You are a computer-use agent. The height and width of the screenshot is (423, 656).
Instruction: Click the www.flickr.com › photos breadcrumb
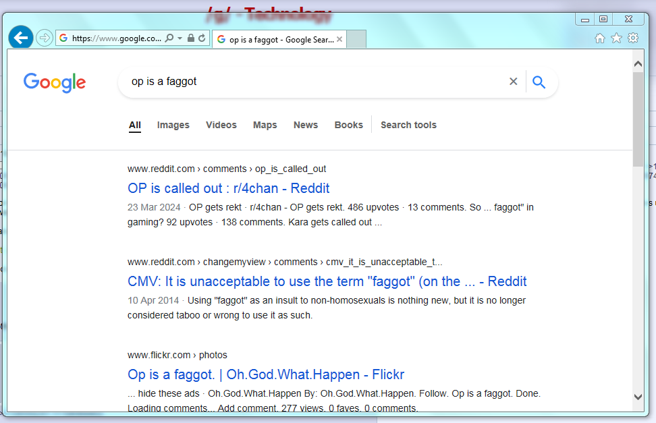(177, 356)
